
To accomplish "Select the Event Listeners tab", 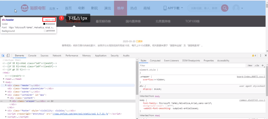I will tap(171, 61).
